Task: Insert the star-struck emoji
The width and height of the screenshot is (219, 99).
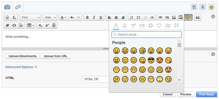Action: [x=168, y=70]
